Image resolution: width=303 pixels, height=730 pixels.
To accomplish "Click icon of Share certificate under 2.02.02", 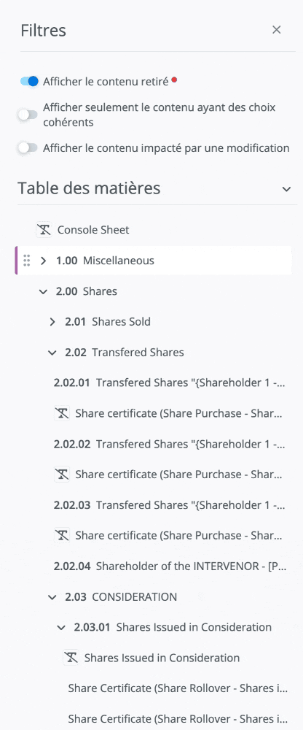I will [62, 474].
